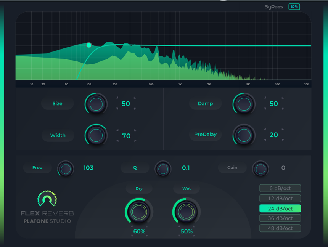Click the 100 frequency axis label
The image size is (328, 247).
89,84
